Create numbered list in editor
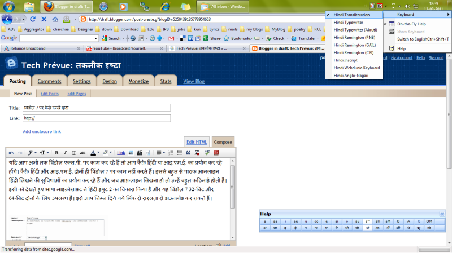 (171, 153)
